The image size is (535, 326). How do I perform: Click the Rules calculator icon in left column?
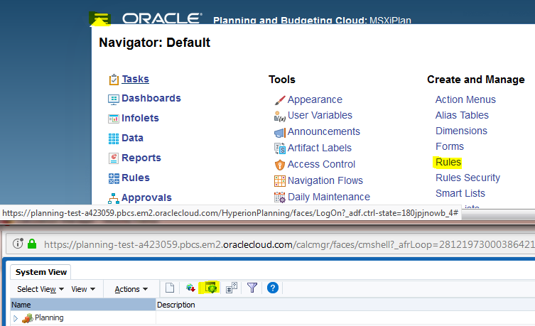(114, 178)
